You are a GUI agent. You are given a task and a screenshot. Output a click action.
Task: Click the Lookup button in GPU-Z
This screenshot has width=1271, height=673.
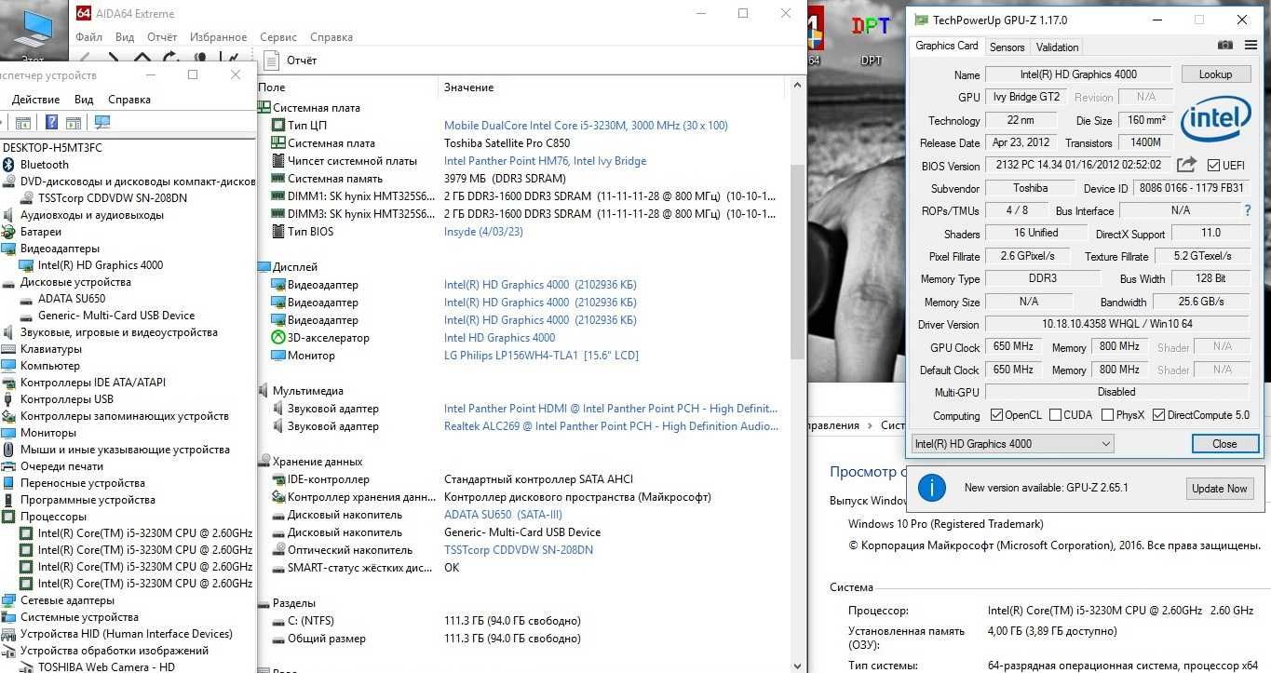click(x=1215, y=74)
